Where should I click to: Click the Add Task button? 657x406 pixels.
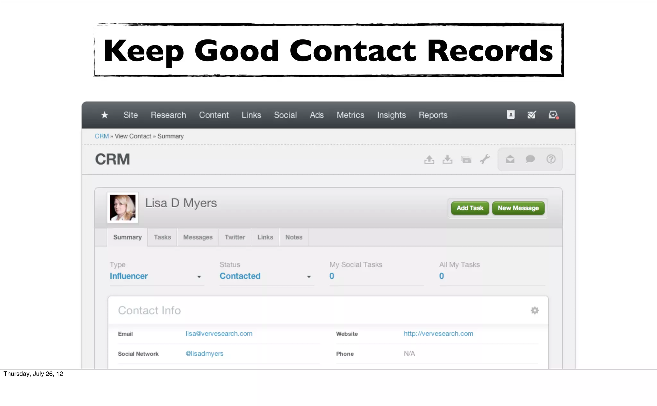(x=470, y=208)
